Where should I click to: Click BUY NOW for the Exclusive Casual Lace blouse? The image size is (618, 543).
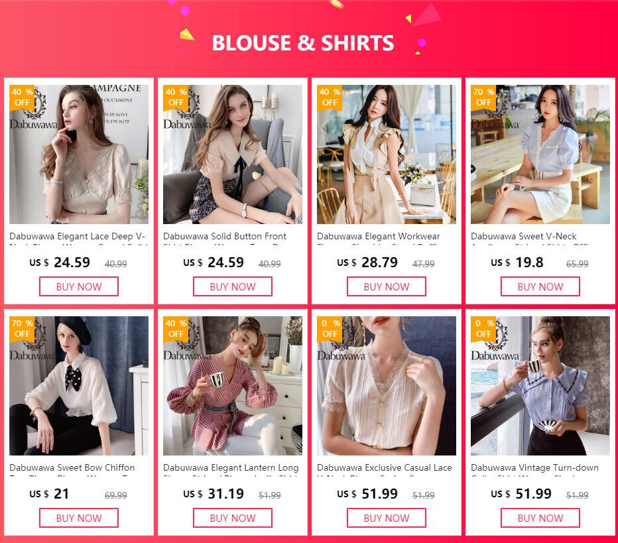click(386, 518)
